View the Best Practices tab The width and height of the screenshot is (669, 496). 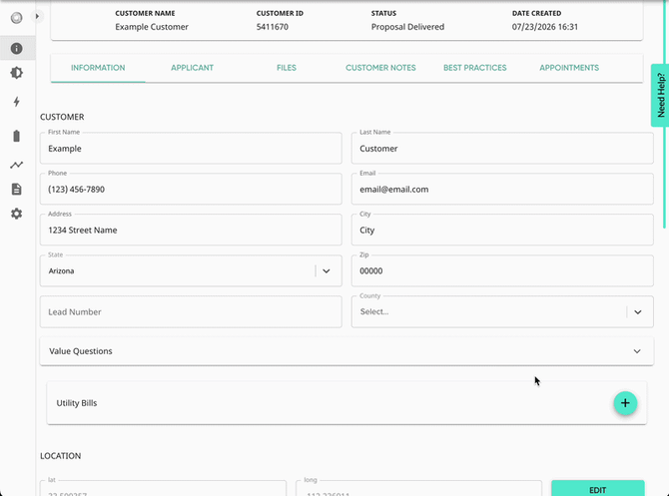tap(475, 68)
